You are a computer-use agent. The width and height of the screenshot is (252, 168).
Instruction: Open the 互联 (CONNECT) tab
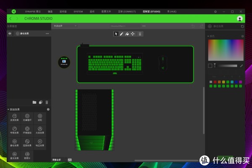click(127, 12)
